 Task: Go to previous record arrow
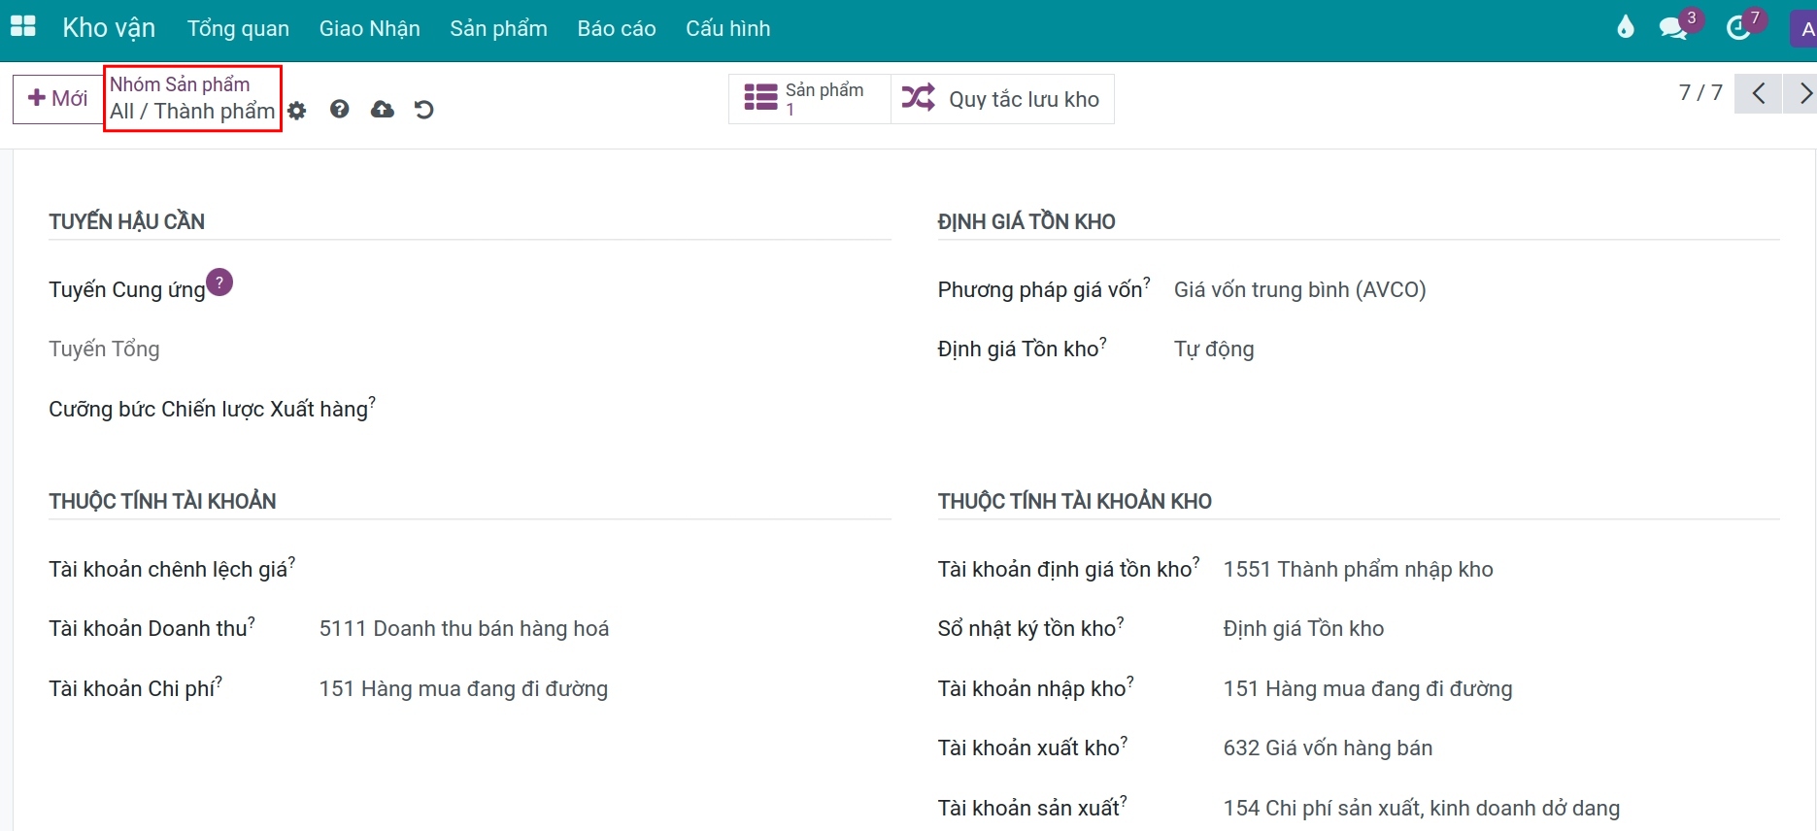click(1759, 94)
